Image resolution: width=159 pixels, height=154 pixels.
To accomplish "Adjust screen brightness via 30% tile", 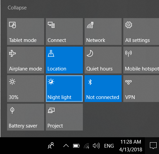I will [x=26, y=89].
